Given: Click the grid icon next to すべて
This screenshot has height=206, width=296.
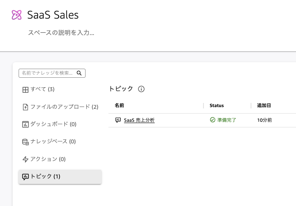Looking at the screenshot, I should click(25, 89).
